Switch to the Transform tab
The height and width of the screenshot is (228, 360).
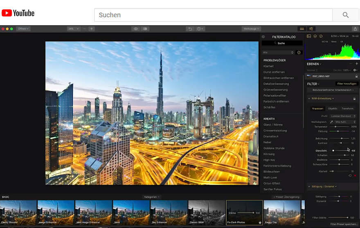coord(347,108)
